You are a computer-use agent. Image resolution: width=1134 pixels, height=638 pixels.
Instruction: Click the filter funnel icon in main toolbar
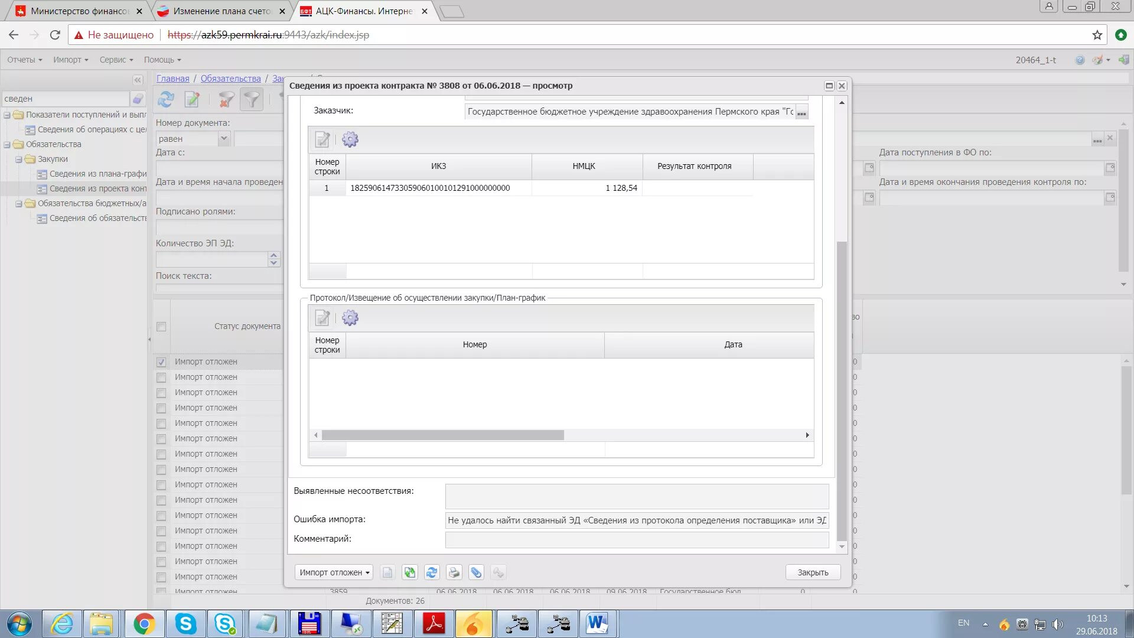(252, 99)
